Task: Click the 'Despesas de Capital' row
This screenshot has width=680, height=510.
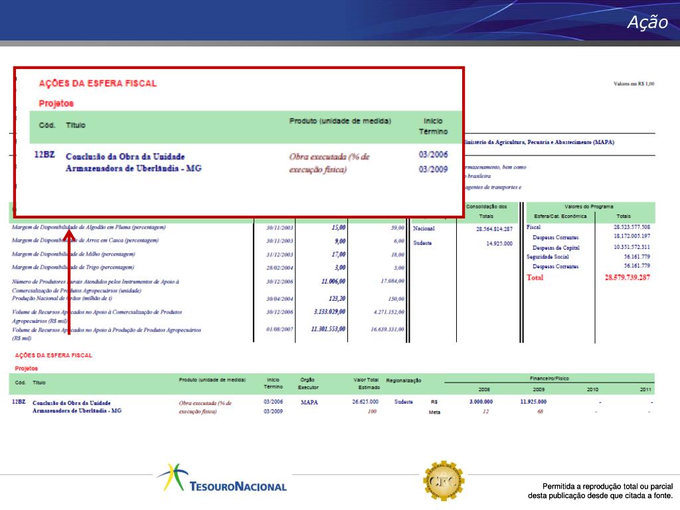Action: (x=556, y=248)
